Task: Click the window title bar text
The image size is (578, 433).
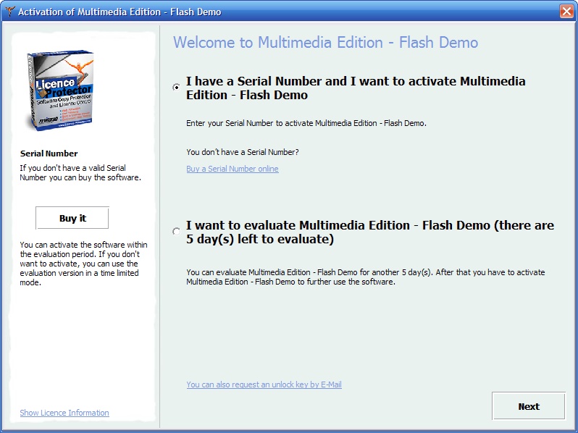Action: (x=120, y=12)
